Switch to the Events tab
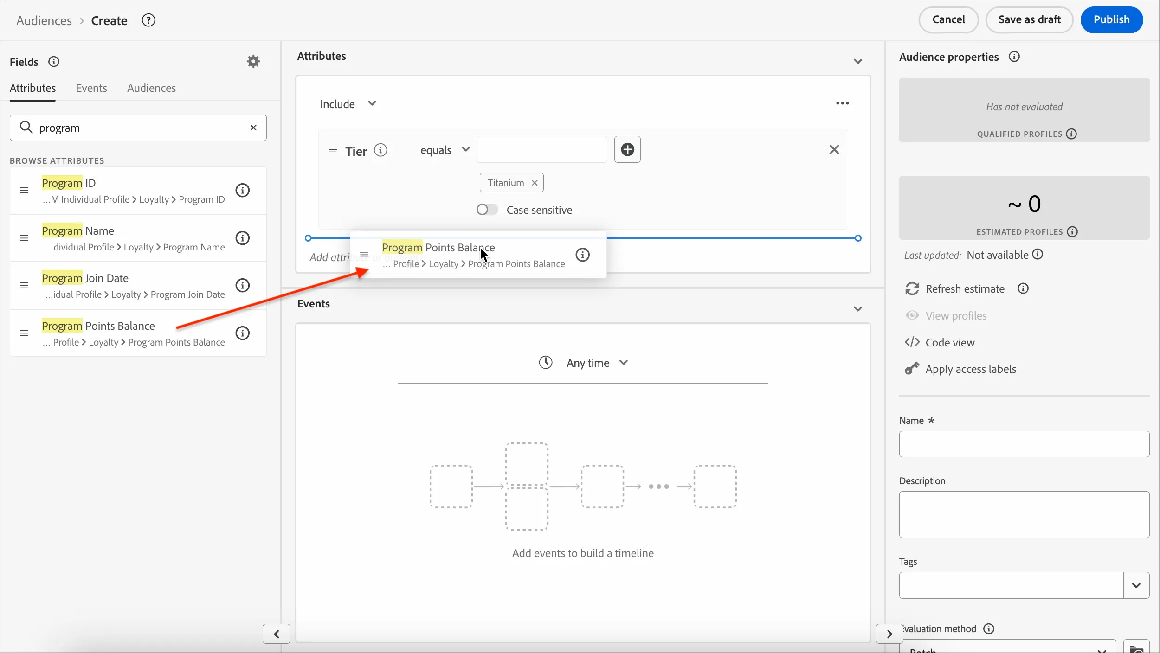The image size is (1160, 653). 91,88
